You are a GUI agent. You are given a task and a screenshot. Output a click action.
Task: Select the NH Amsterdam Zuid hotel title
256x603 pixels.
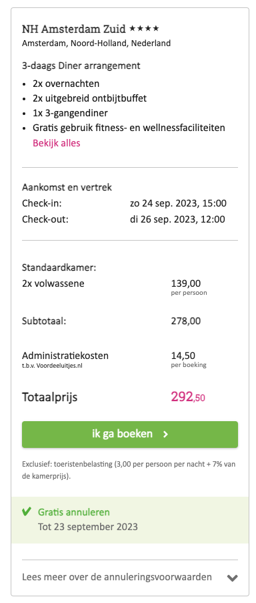[74, 29]
